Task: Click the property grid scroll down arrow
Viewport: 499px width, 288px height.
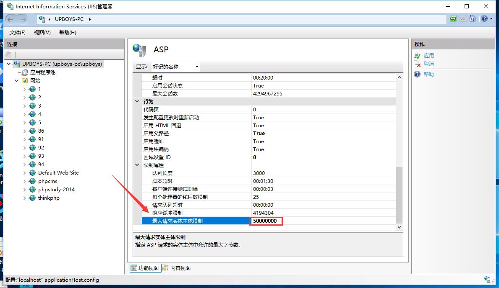Action: [x=399, y=227]
